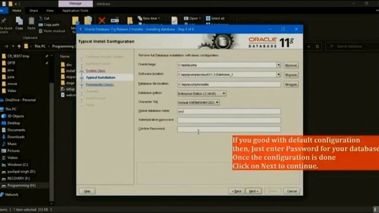The image size is (379, 213).
Task: Select OneDrive - Personal in Explorer sidebar
Action: 20,100
